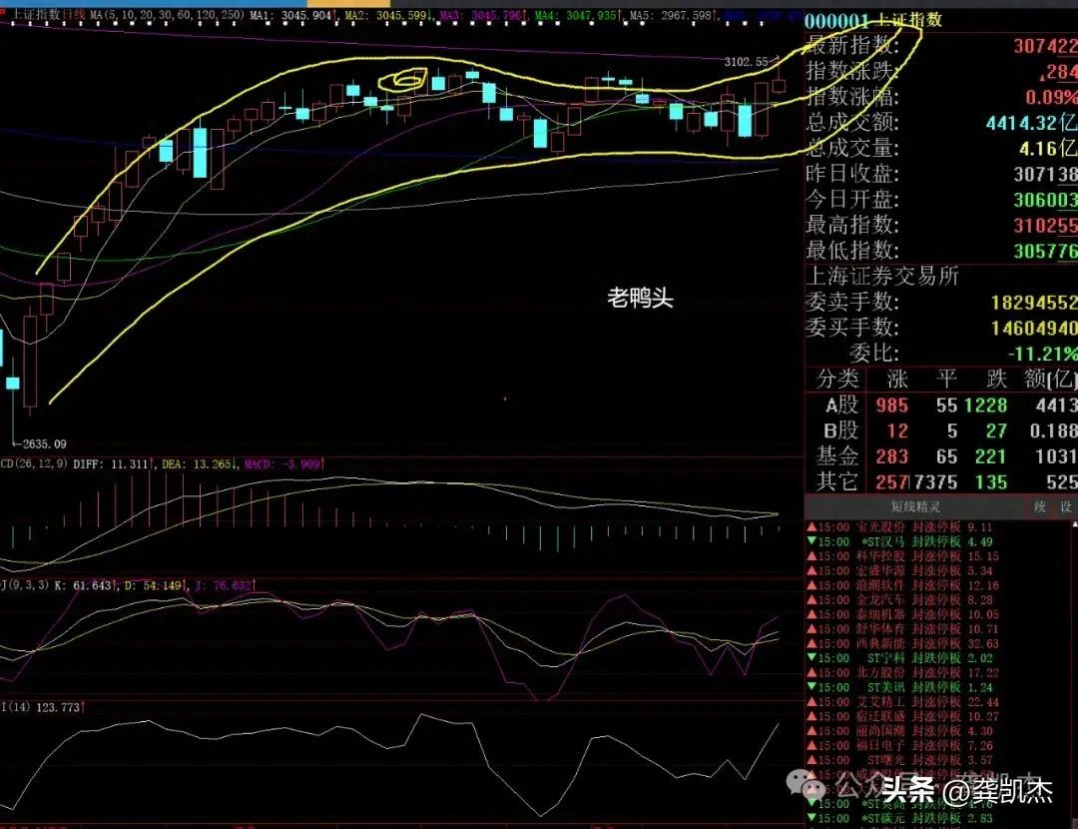Open the 艾艾精工 alert entry
Image resolution: width=1078 pixels, height=829 pixels.
(880, 703)
